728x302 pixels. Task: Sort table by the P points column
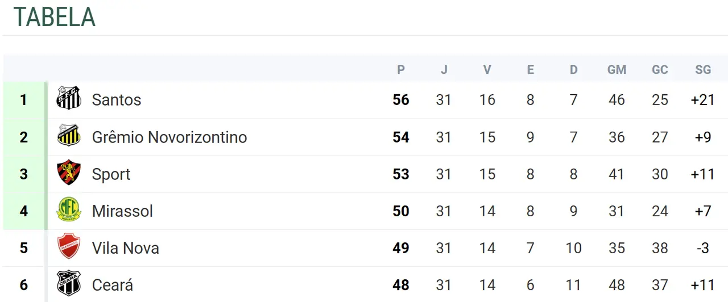[401, 70]
